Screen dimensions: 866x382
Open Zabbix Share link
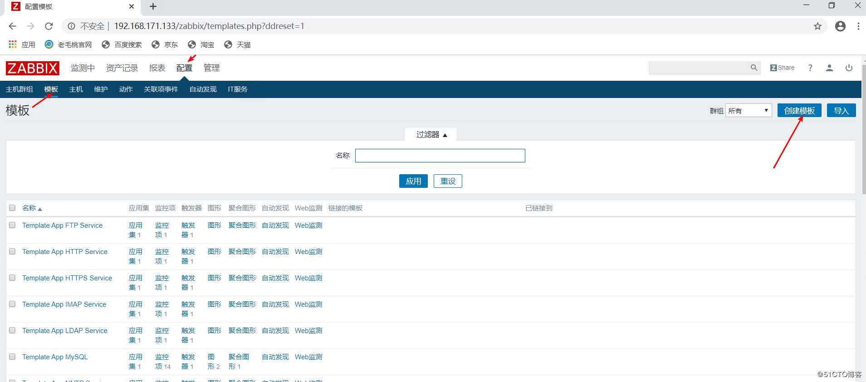click(x=782, y=68)
